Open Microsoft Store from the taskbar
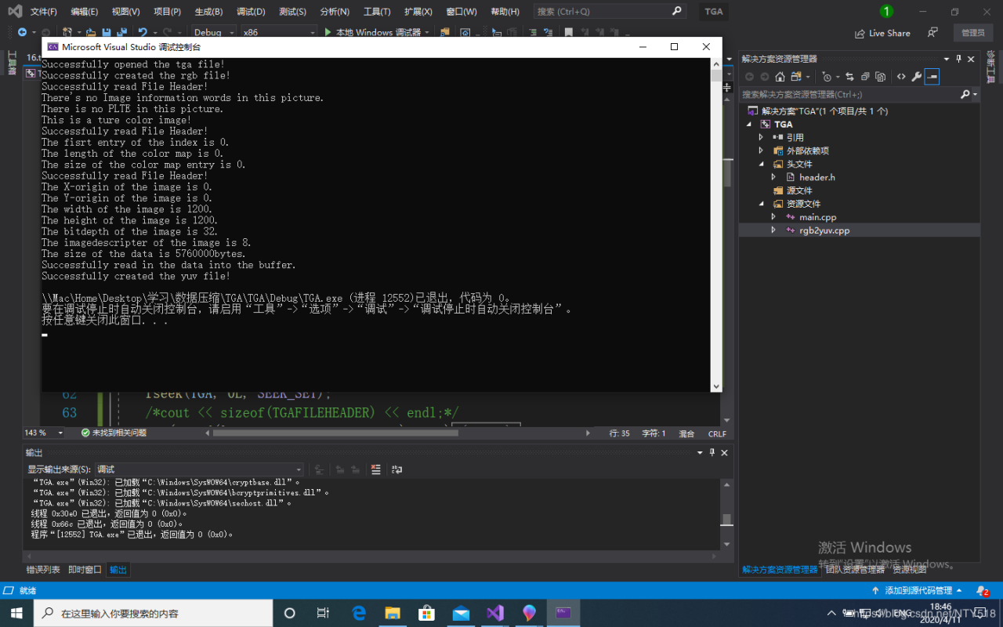 [x=426, y=613]
